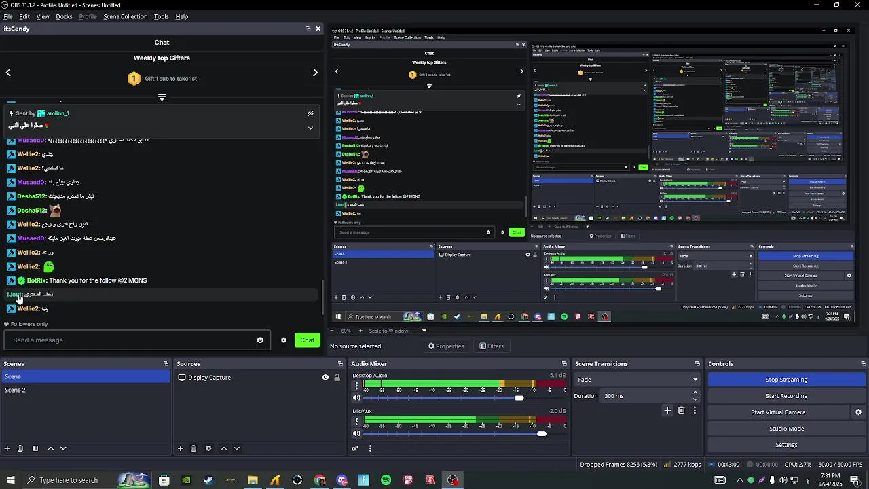
Task: Go to next top gifters leaderboard
Action: (315, 72)
